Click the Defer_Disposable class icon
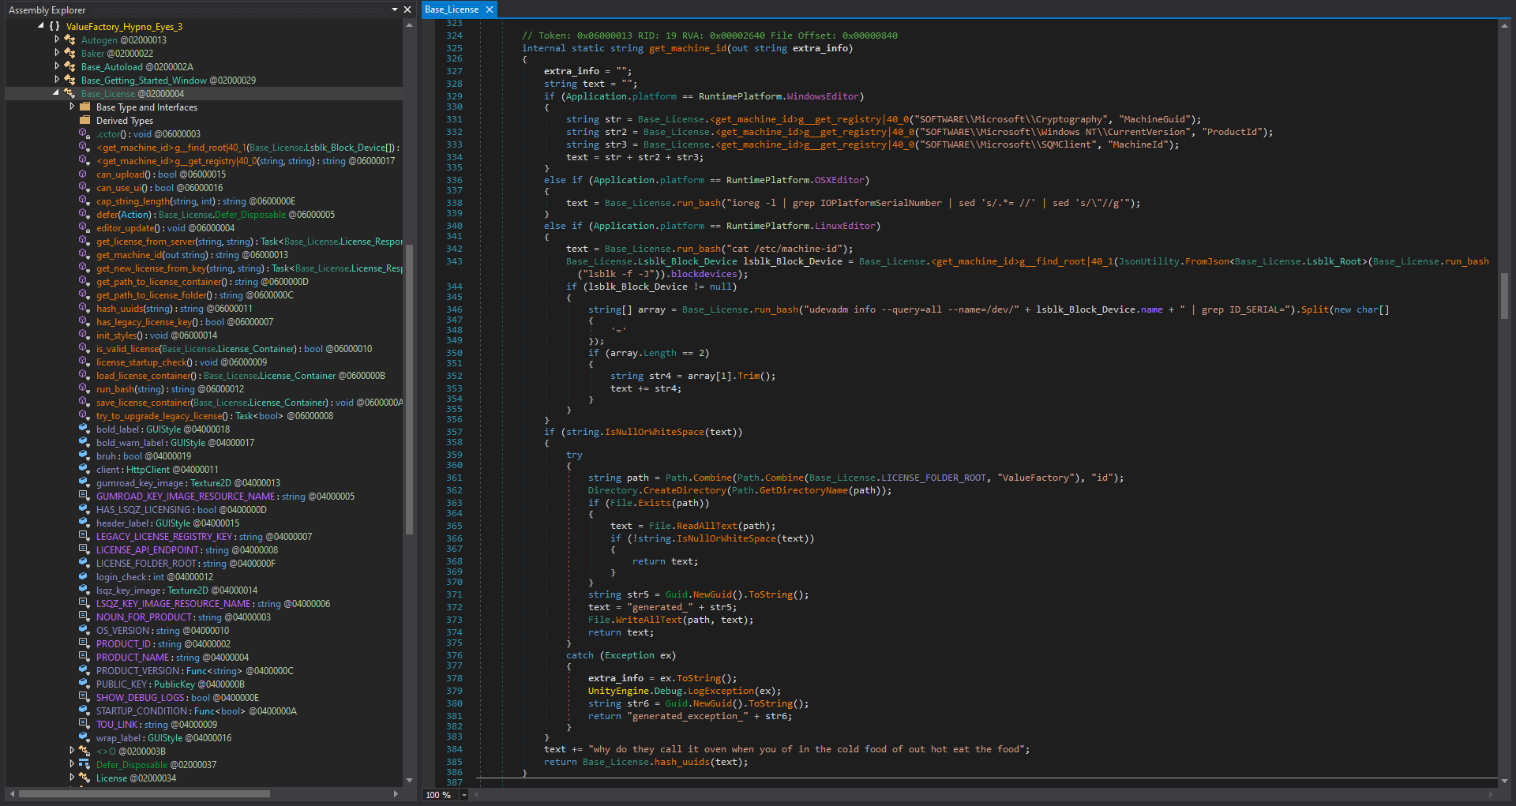This screenshot has height=806, width=1516. point(84,764)
